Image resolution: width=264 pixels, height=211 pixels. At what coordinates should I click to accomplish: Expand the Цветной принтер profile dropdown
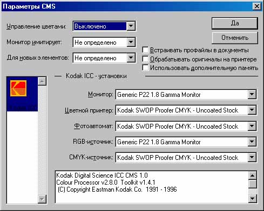point(252,110)
